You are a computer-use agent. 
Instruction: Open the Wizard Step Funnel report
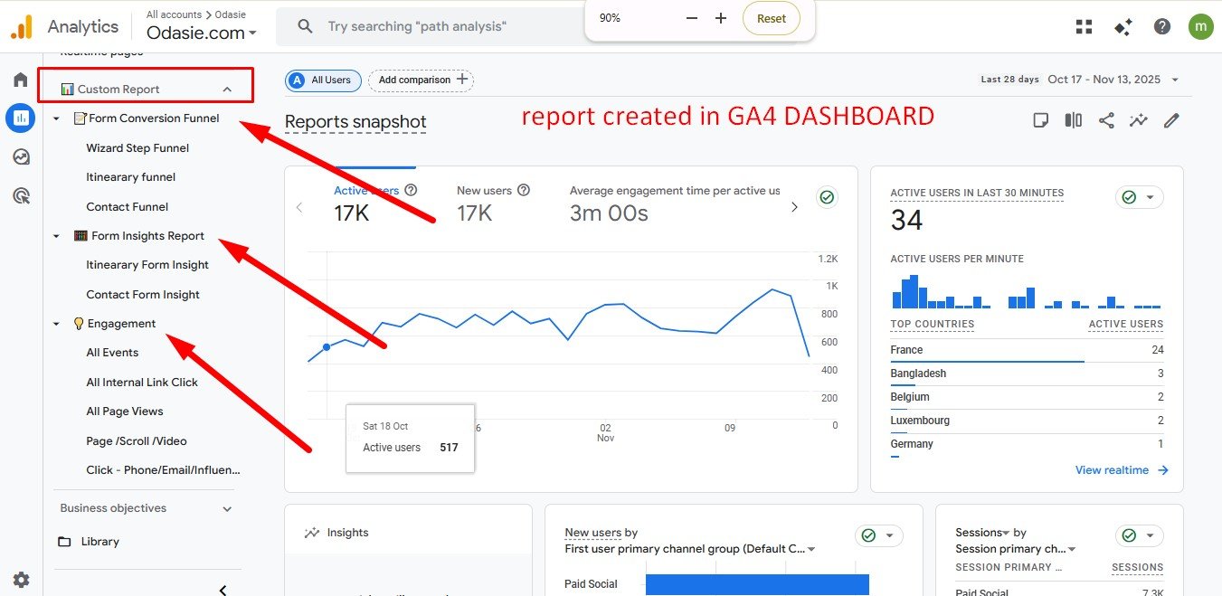point(137,148)
